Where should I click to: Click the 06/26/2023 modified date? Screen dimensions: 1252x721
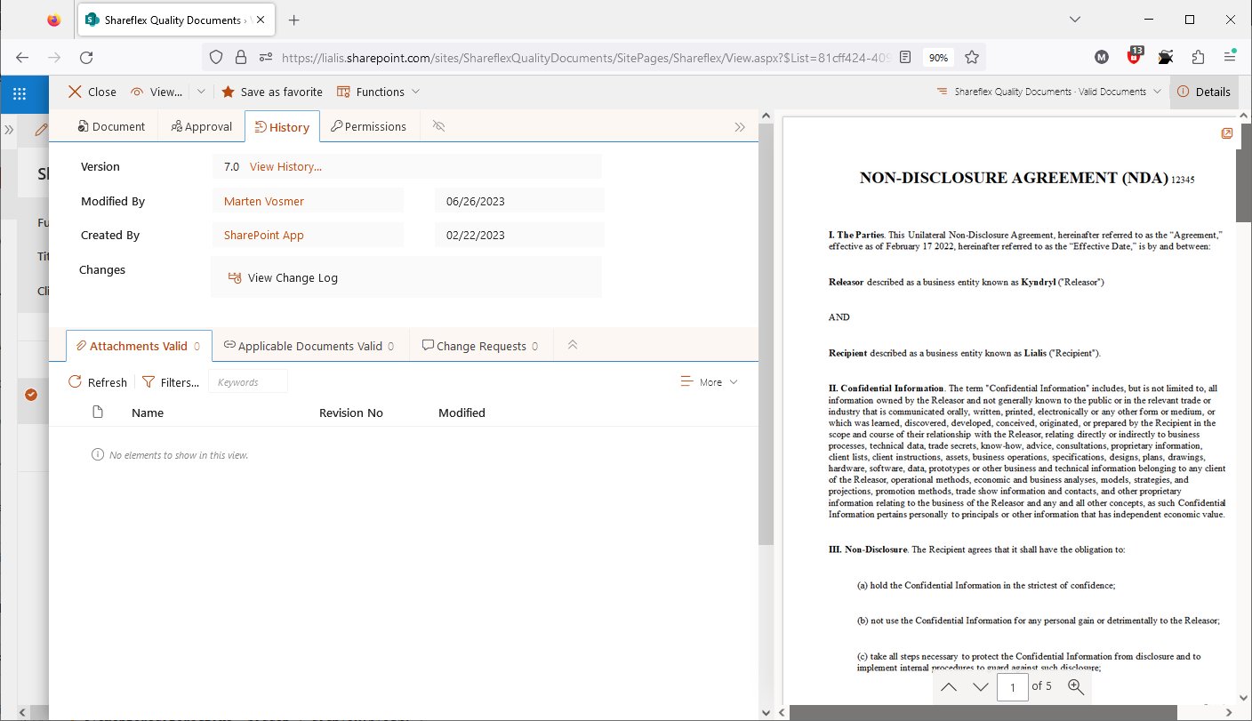(476, 201)
